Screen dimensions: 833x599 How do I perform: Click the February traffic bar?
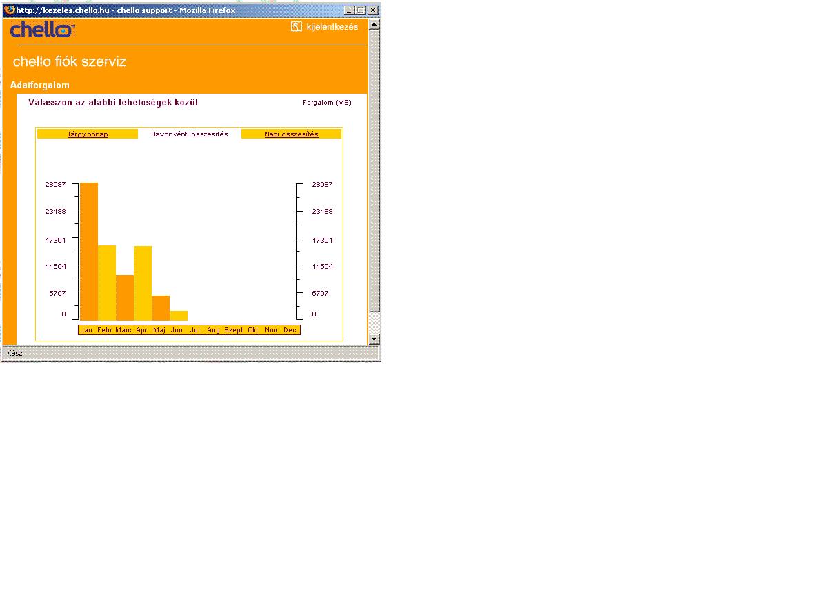click(106, 283)
